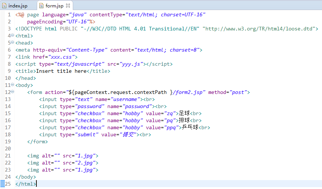Click the 提交 value on line 18
Screen dimensions: 322x189
128,135
